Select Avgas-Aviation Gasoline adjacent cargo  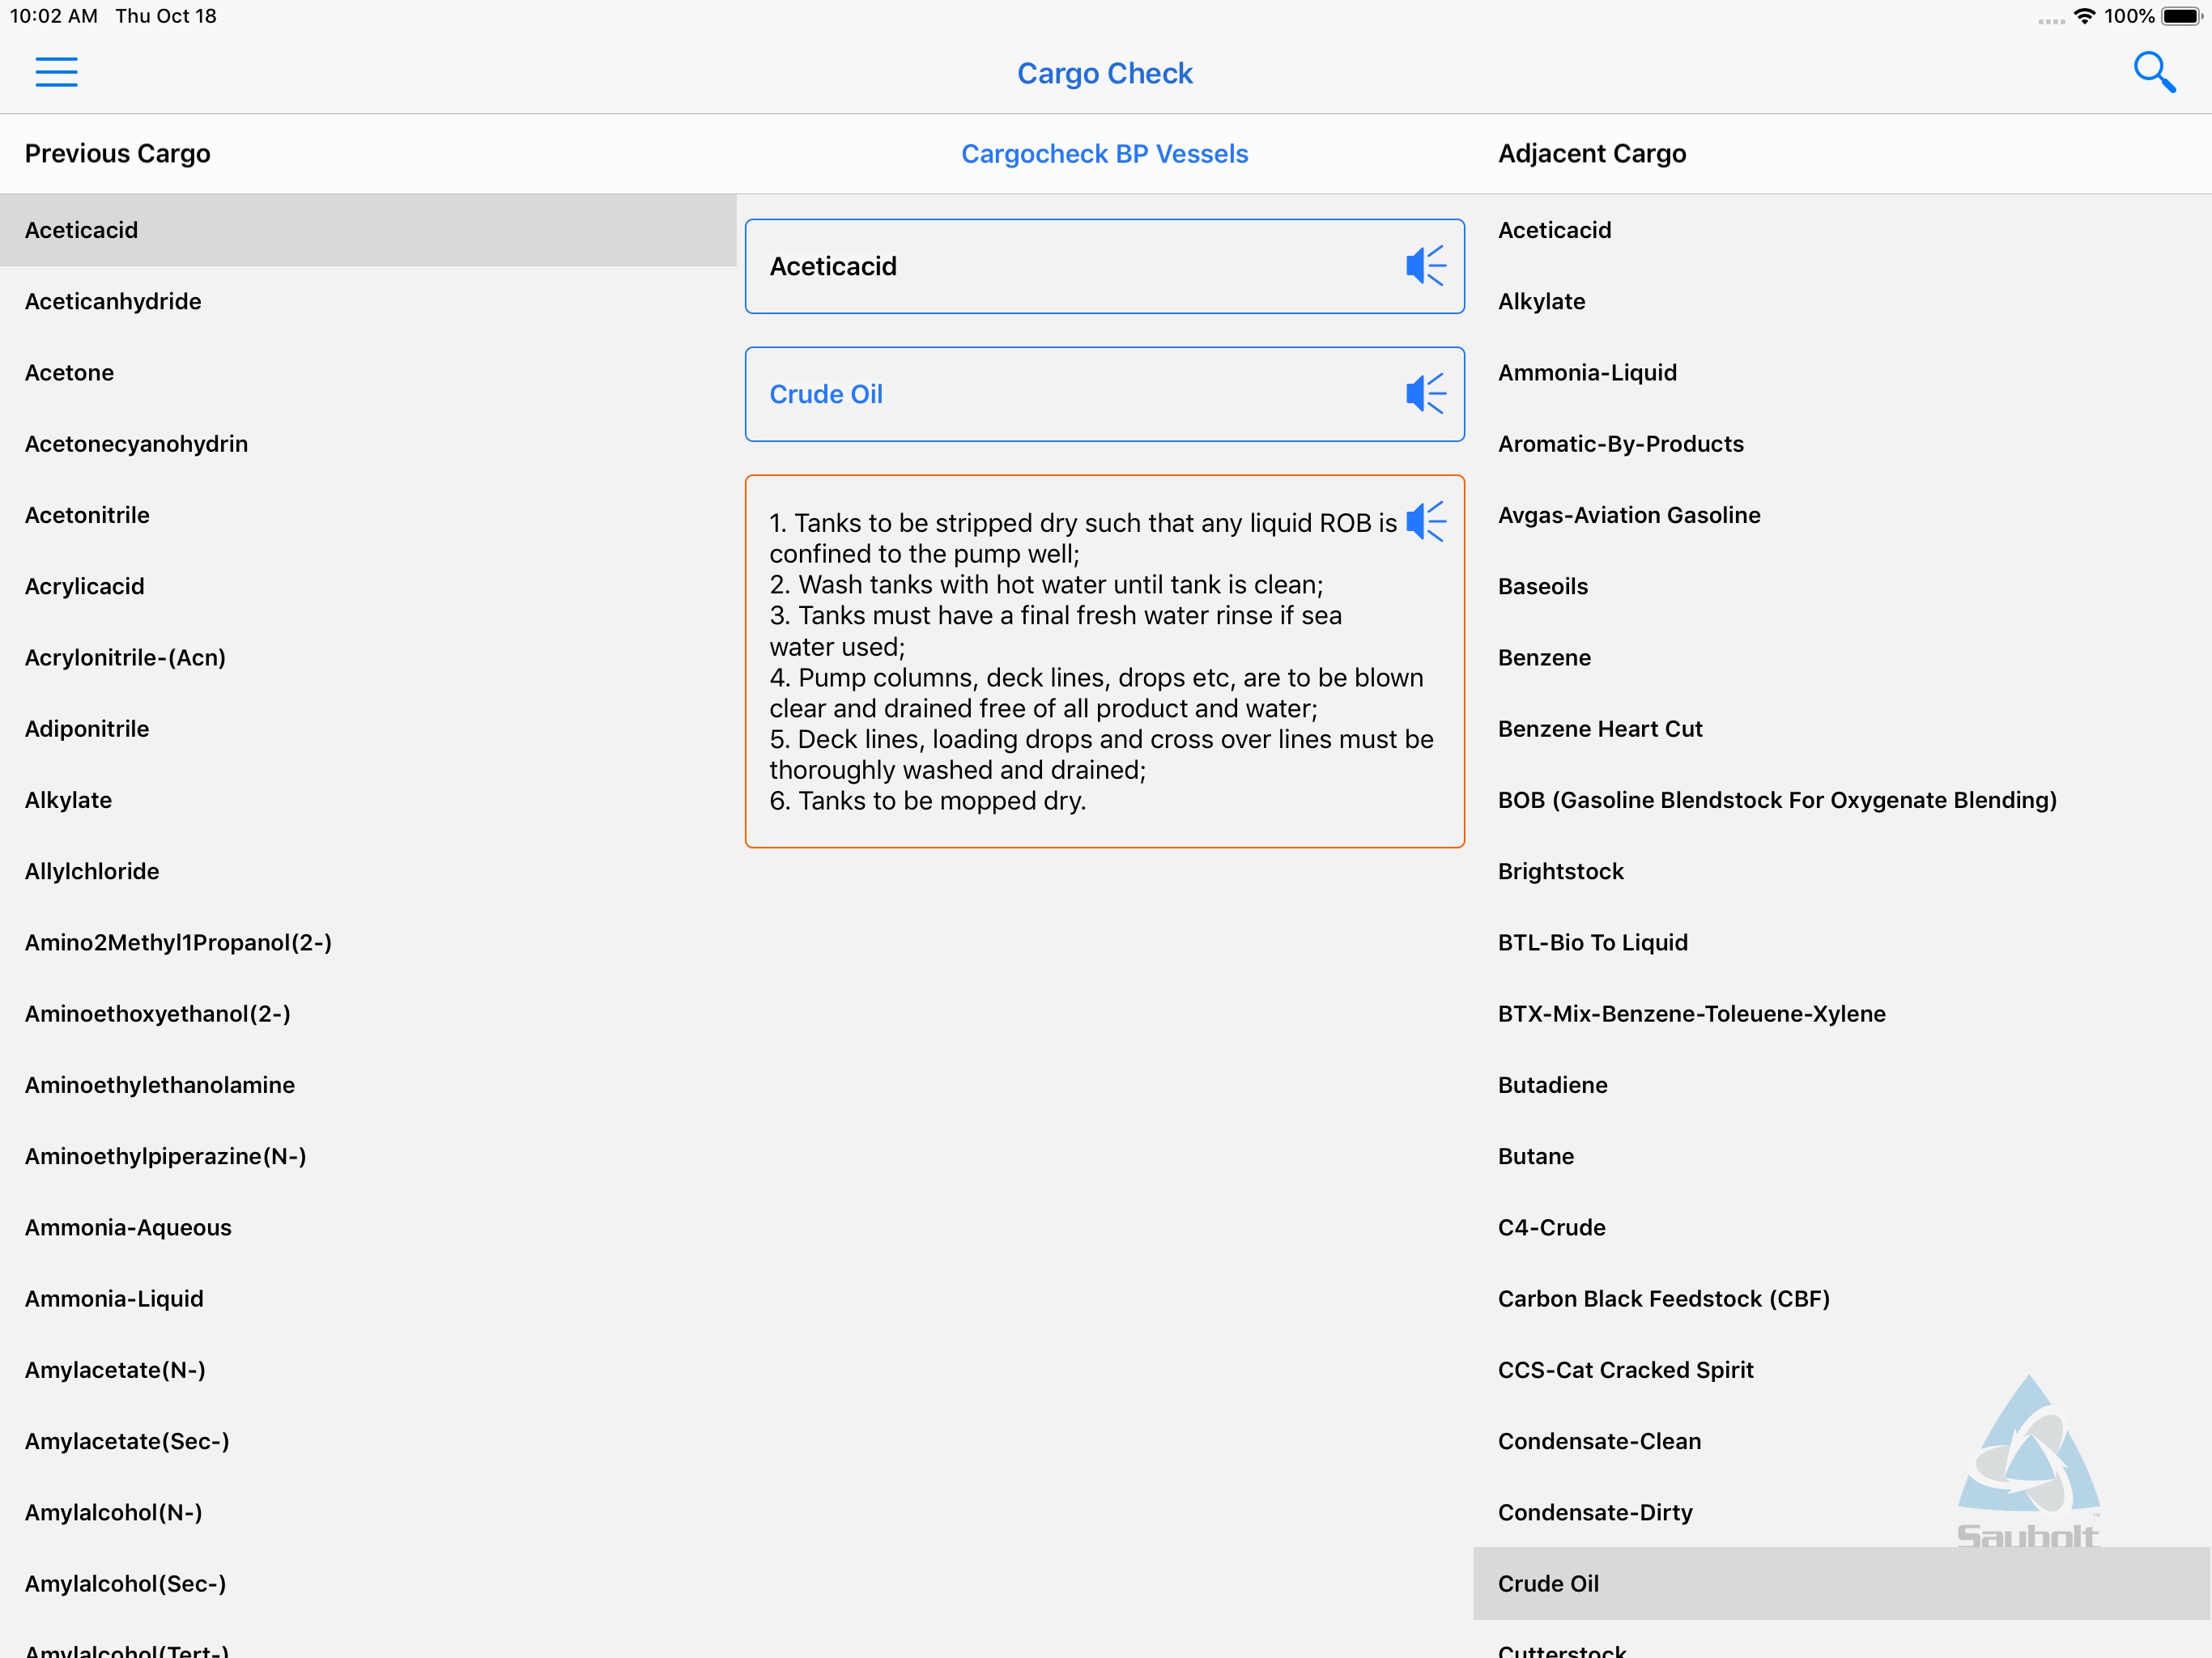[x=1842, y=515]
